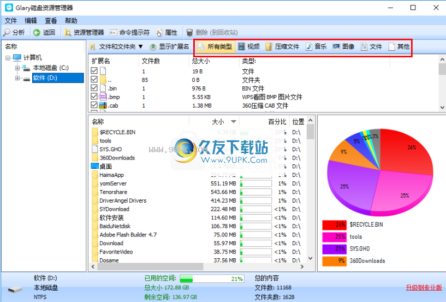Click 显示扩展名 show extensions
Screen dimensions: 446x302
(169, 46)
